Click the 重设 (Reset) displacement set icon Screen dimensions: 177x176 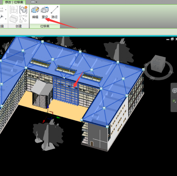click(45, 10)
